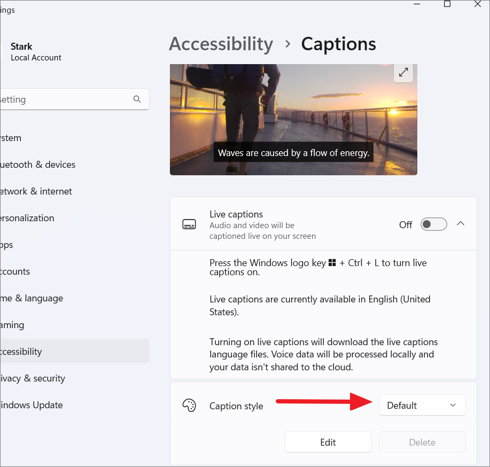490x467 pixels.
Task: Click the Live captions title text
Action: pyautogui.click(x=236, y=214)
